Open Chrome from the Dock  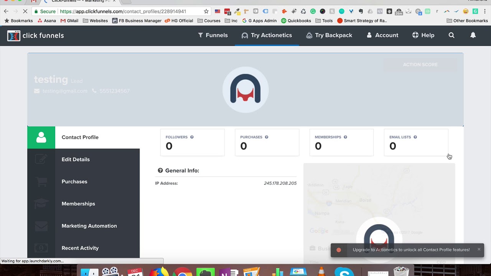pyautogui.click(x=182, y=272)
